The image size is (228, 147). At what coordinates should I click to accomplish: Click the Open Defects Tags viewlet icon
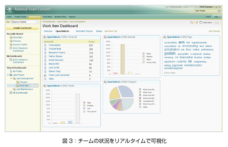pos(164,37)
